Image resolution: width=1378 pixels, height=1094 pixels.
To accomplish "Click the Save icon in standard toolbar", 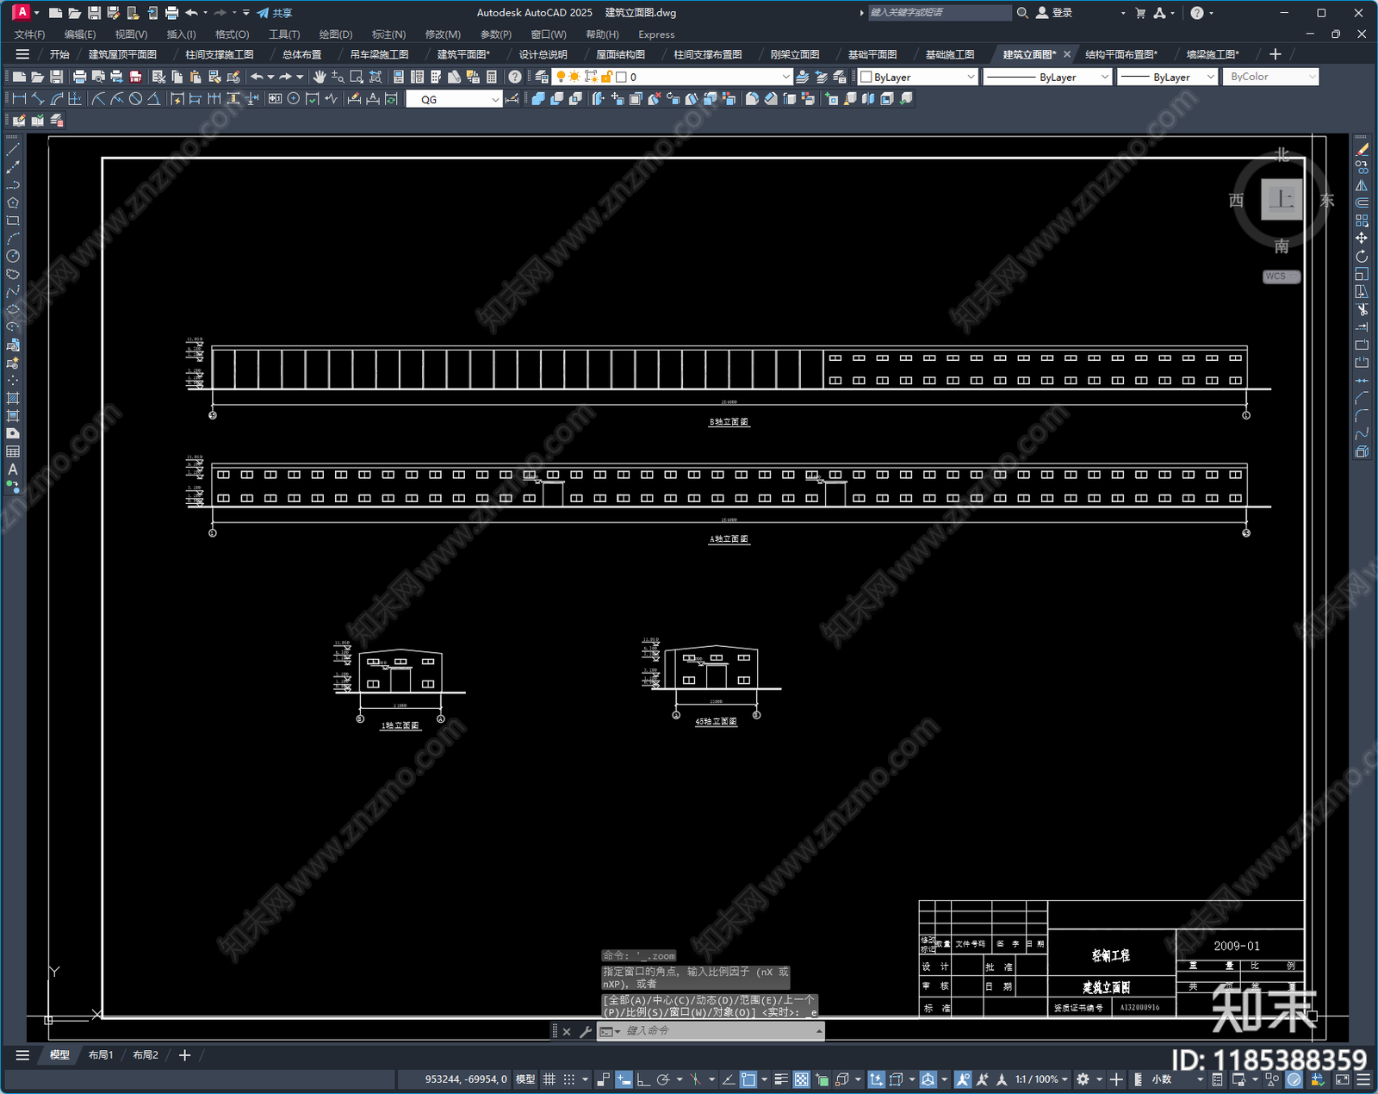I will tap(56, 77).
